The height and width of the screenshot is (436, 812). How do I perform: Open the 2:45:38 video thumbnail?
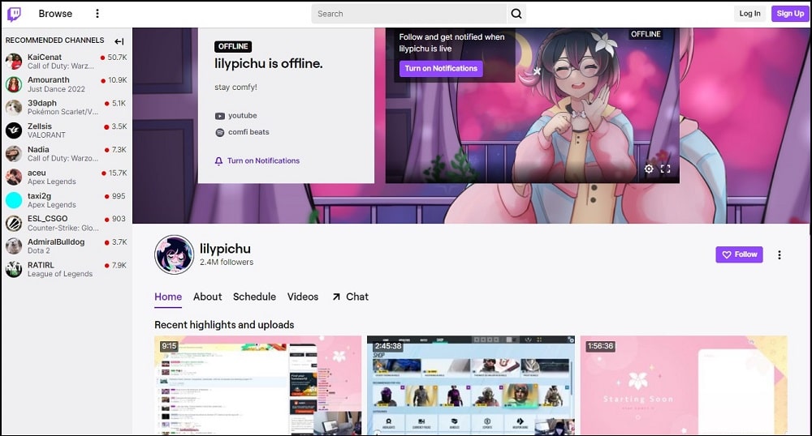click(471, 386)
